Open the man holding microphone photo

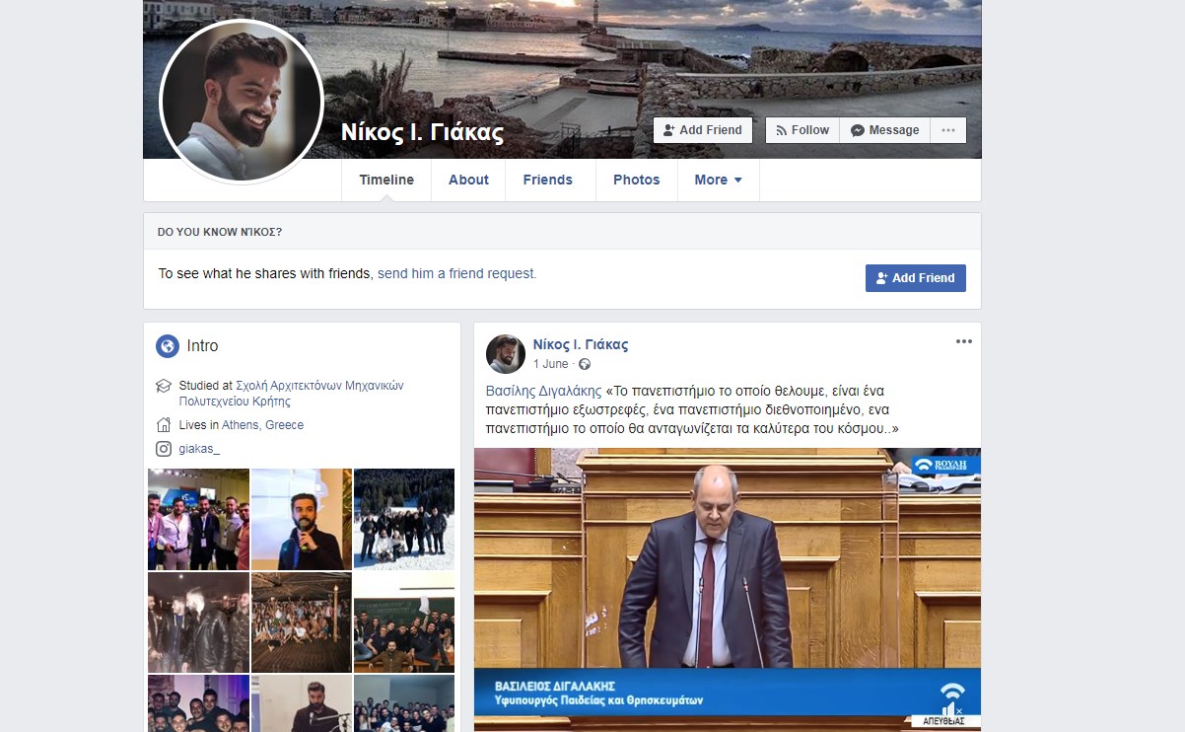tap(302, 520)
